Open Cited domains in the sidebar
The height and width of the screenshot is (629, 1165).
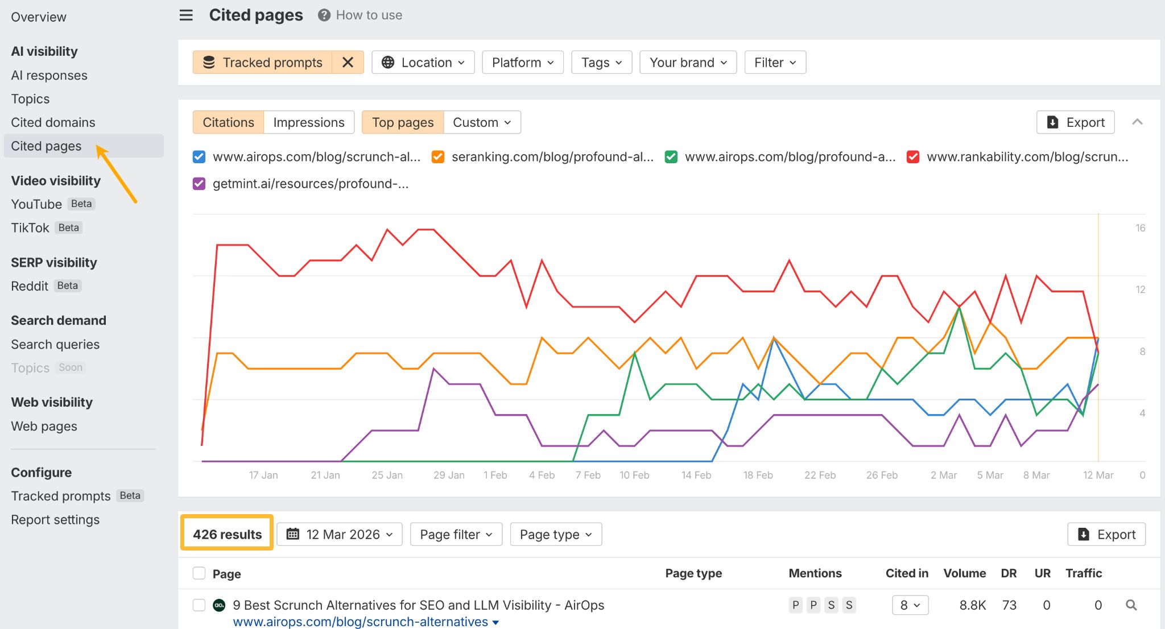pos(52,122)
